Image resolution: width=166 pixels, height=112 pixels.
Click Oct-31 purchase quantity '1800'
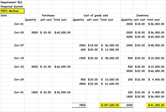[31, 92]
